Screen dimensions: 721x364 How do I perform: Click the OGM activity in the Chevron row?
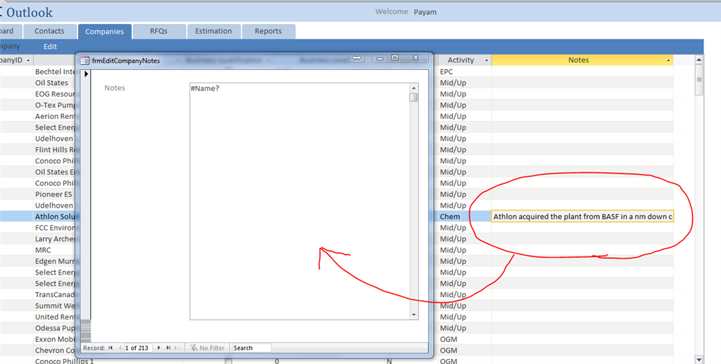click(x=449, y=350)
